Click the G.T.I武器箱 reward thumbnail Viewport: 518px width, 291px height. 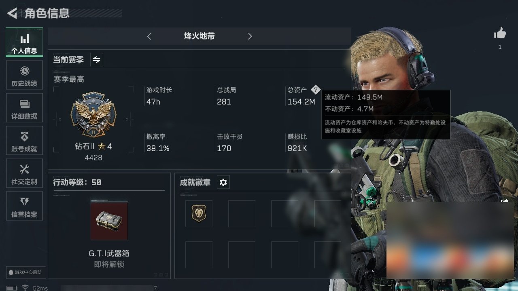click(x=109, y=221)
